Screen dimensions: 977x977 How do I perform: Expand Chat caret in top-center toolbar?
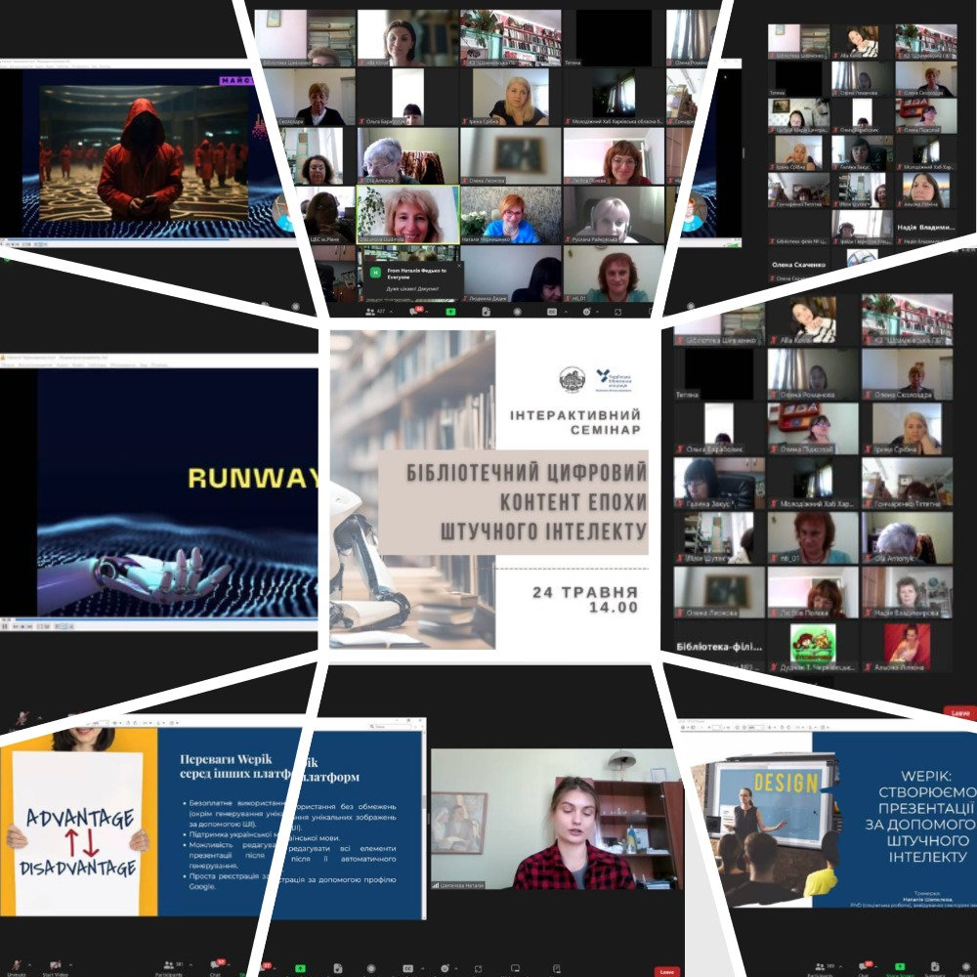pos(429,311)
